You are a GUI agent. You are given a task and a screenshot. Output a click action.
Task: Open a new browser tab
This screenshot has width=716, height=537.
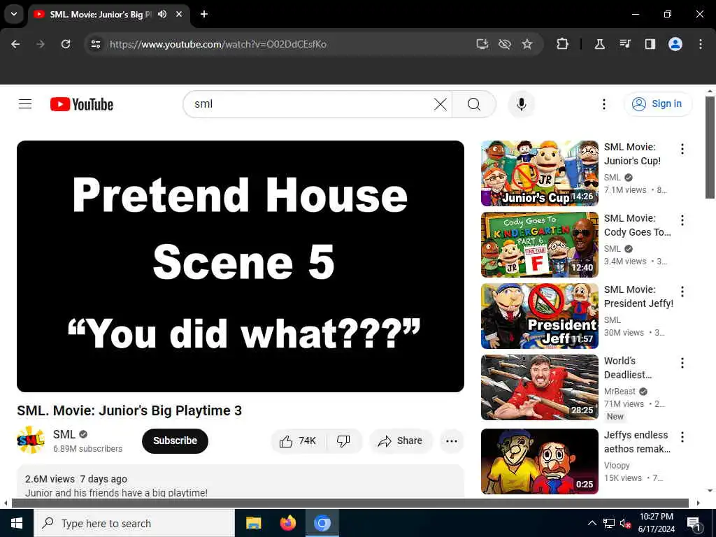[x=204, y=14]
